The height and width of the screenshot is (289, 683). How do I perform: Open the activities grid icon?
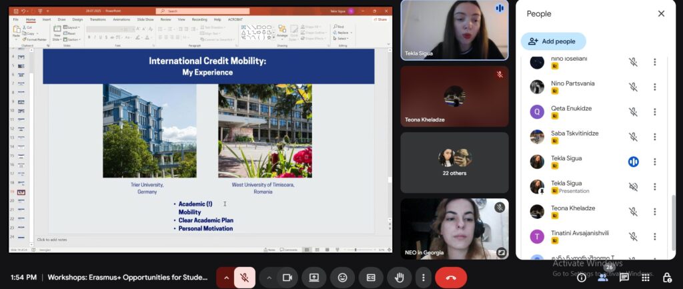pos(645,278)
